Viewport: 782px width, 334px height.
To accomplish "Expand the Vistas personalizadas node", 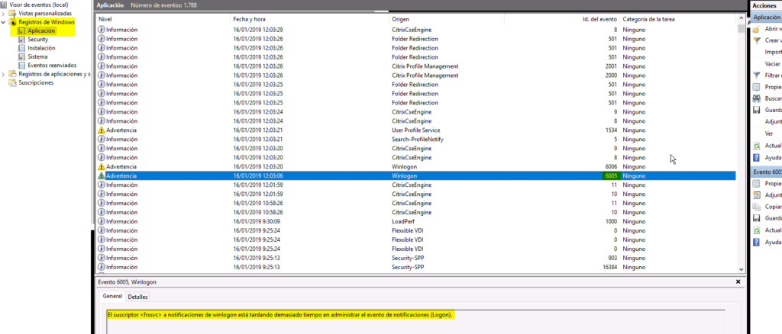I will click(4, 14).
